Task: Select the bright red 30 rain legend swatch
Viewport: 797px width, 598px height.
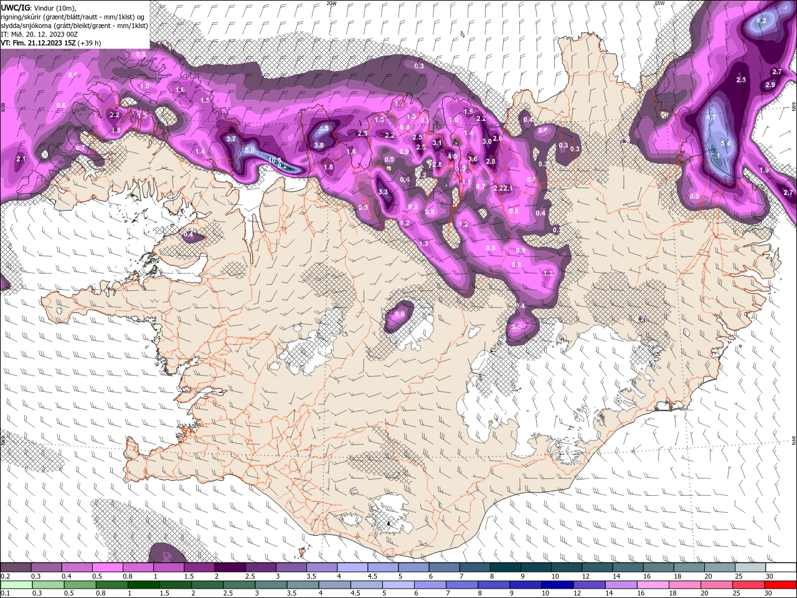Action: point(781,585)
